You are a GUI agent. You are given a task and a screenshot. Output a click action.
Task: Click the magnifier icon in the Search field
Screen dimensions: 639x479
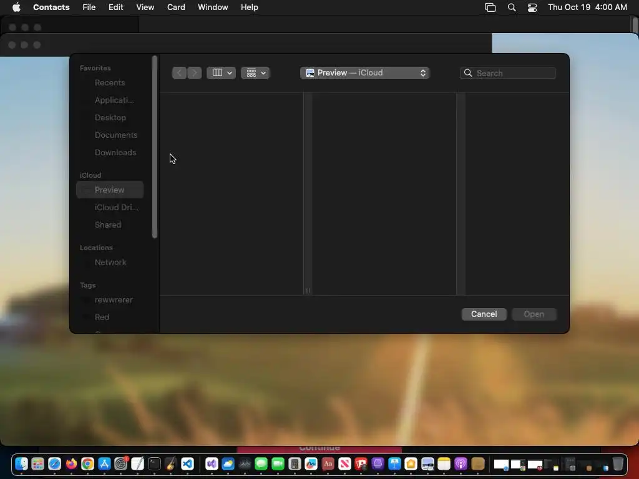pos(468,73)
